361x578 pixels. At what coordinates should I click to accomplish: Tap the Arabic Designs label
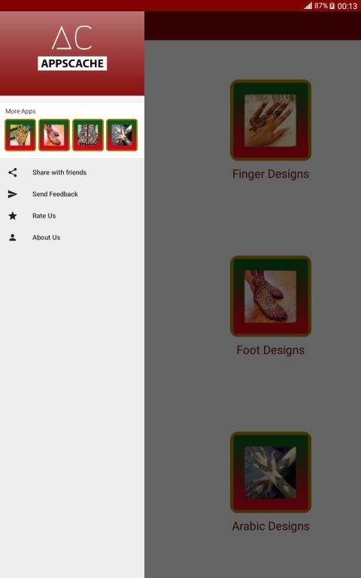coord(271,526)
